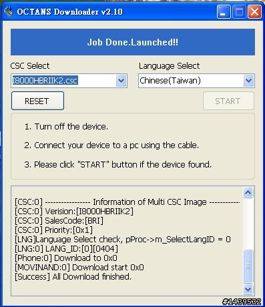
Task: Select the All Download finished log line
Action: tap(73, 277)
